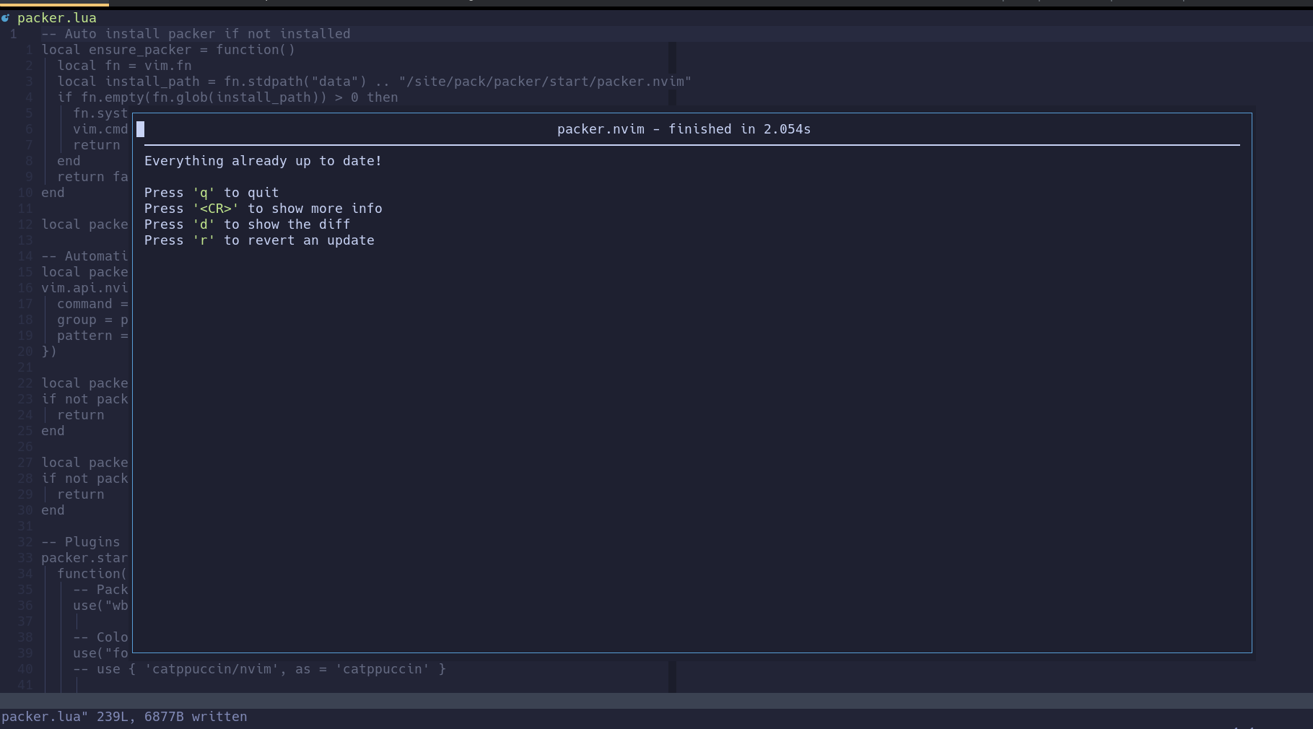Click the packer.nvim popup title bar
This screenshot has height=729, width=1313.
[x=684, y=129]
